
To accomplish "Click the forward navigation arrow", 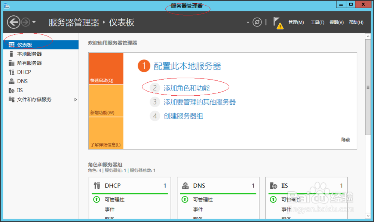I will point(25,22).
